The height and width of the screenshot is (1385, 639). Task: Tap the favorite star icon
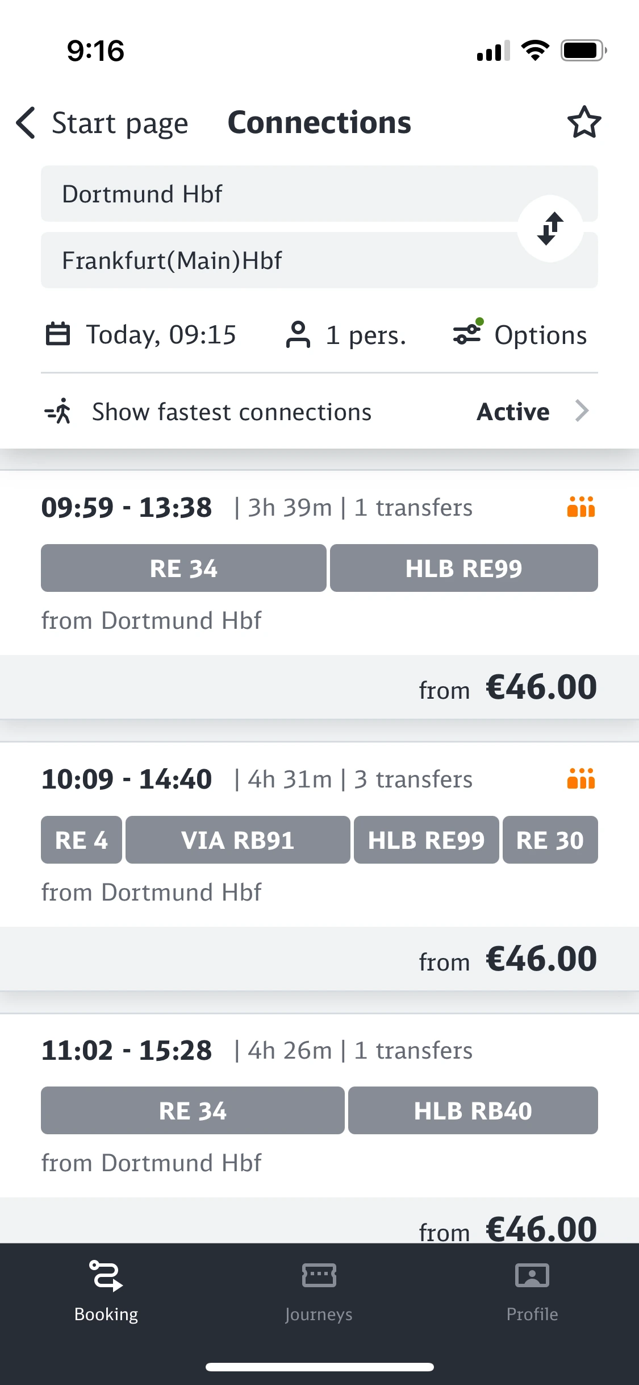coord(584,122)
